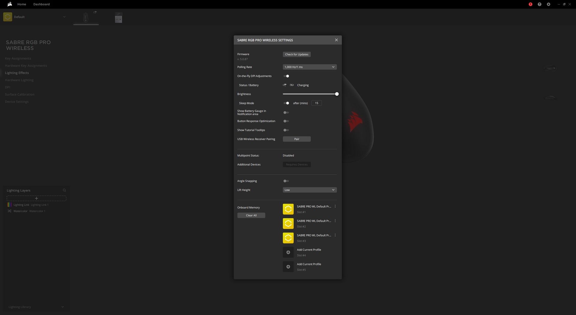
Task: Open options menu for onboard Slot #3
Action: click(335, 235)
